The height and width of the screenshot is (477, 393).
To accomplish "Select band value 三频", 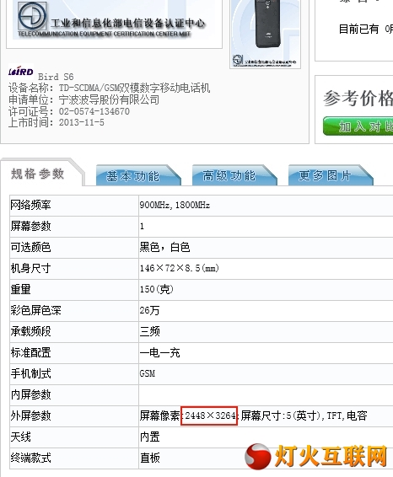I will (149, 331).
